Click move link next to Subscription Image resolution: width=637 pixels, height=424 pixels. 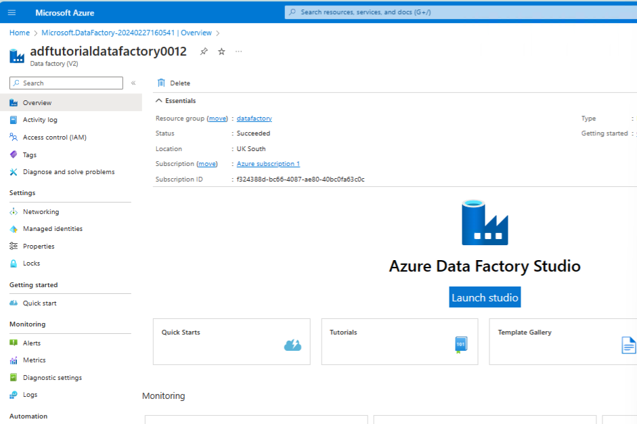point(207,163)
